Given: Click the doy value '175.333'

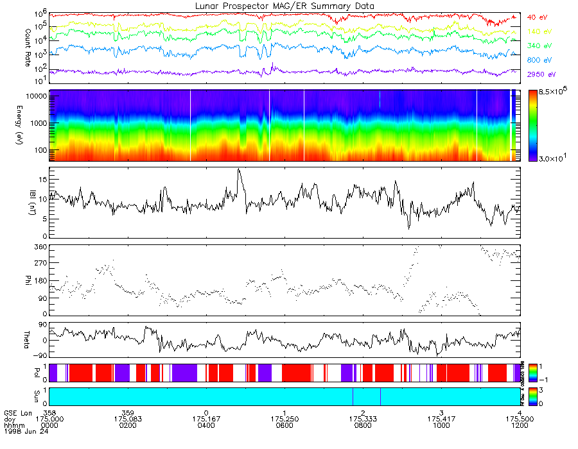Looking at the screenshot, I should 363,419.
